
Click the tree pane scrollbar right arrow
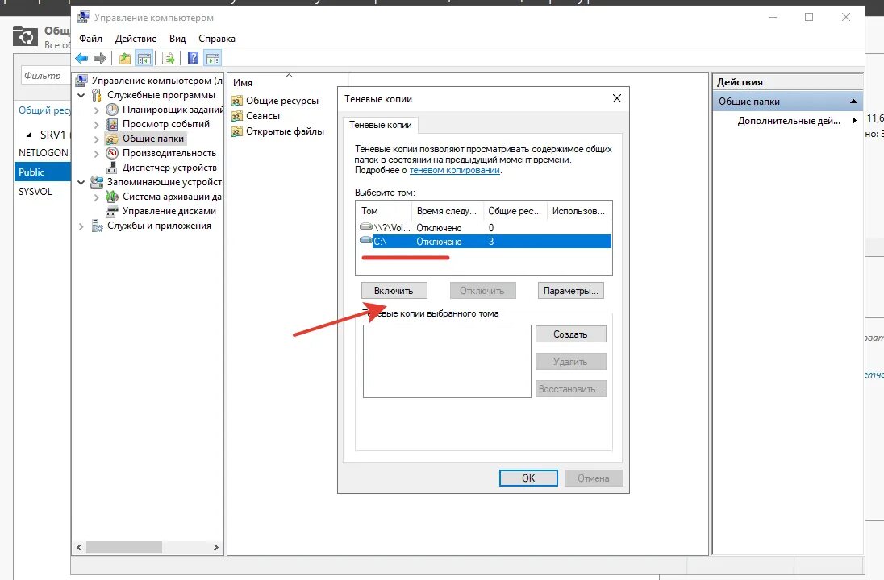tap(216, 547)
